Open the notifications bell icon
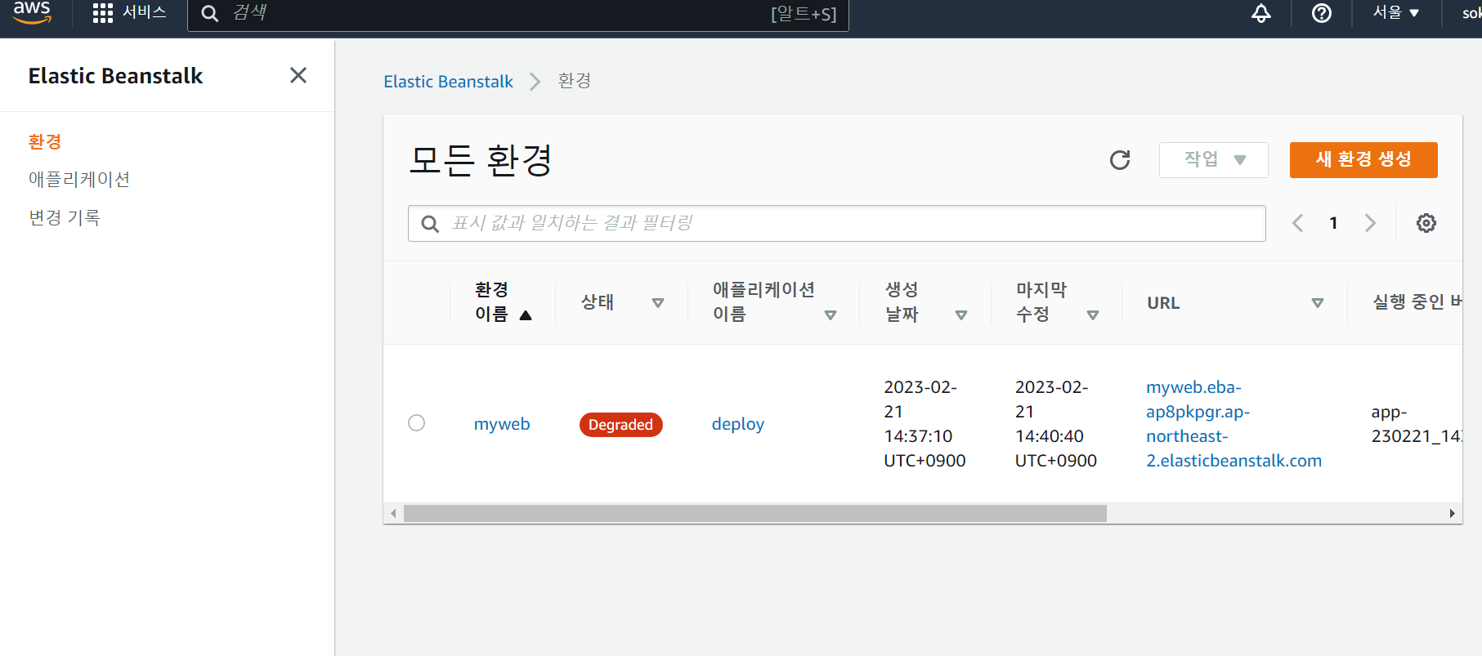The height and width of the screenshot is (656, 1482). tap(1261, 13)
